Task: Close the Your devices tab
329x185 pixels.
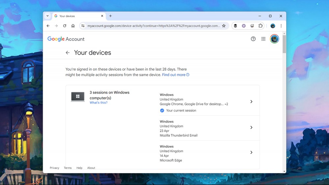Action: (x=102, y=16)
